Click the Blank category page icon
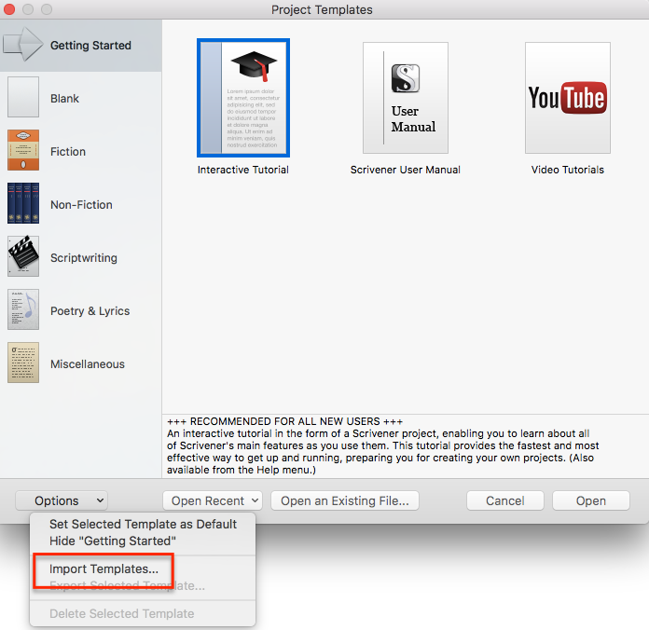This screenshot has width=649, height=630. tap(23, 97)
